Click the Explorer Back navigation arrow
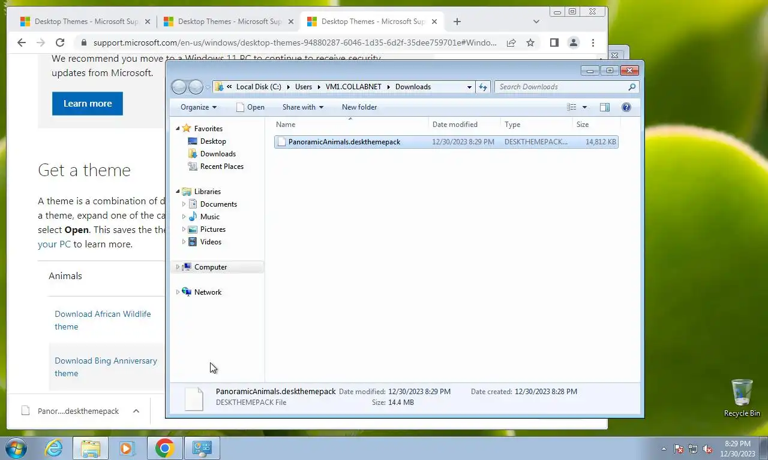 179,87
